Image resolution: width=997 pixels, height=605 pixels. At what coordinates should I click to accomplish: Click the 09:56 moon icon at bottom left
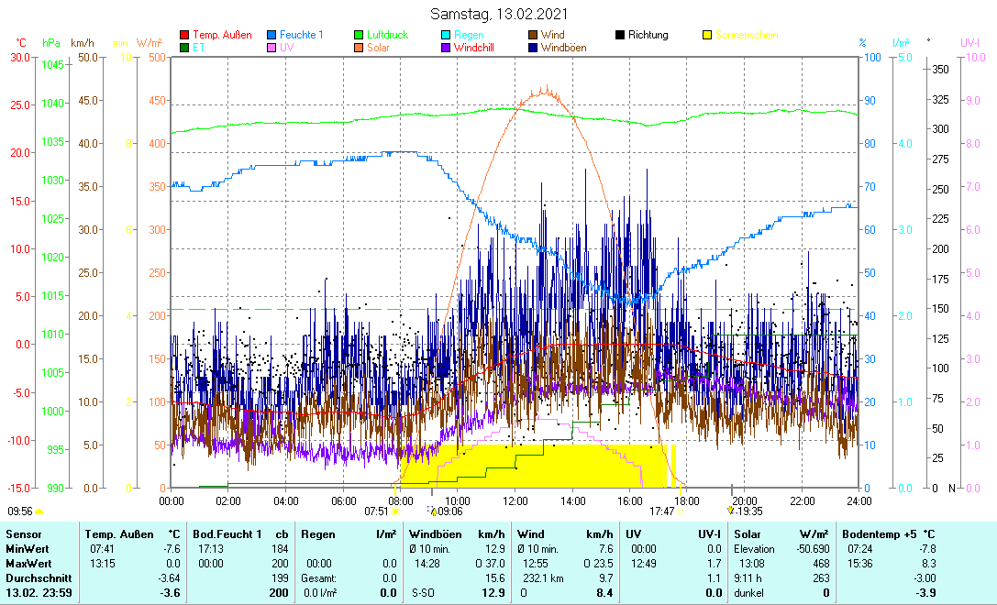pos(39,511)
